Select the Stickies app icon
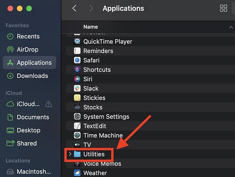The image size is (235, 177). coord(77,98)
